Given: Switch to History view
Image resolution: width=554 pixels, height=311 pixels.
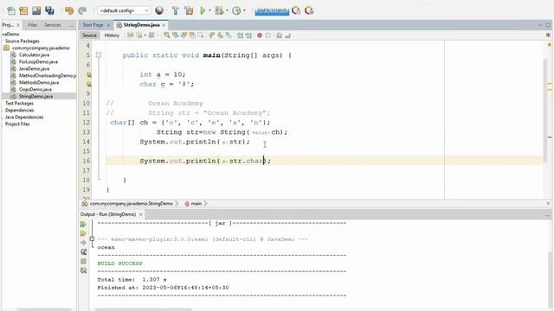Looking at the screenshot, I should (112, 35).
